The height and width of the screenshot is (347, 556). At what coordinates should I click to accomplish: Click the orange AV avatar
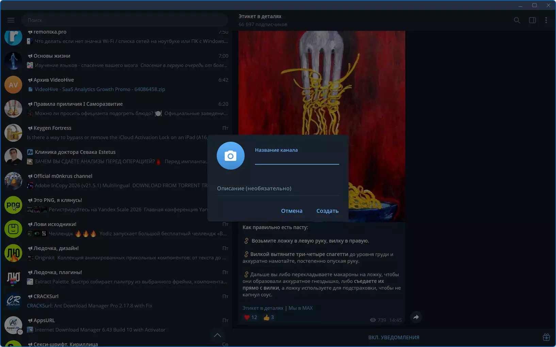pos(13,85)
